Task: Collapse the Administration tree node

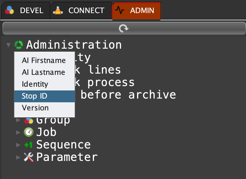Action: (8, 45)
